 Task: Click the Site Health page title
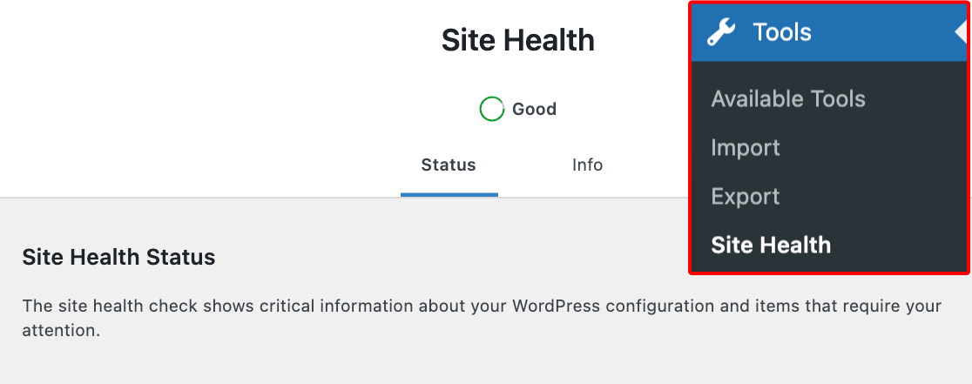coord(517,40)
